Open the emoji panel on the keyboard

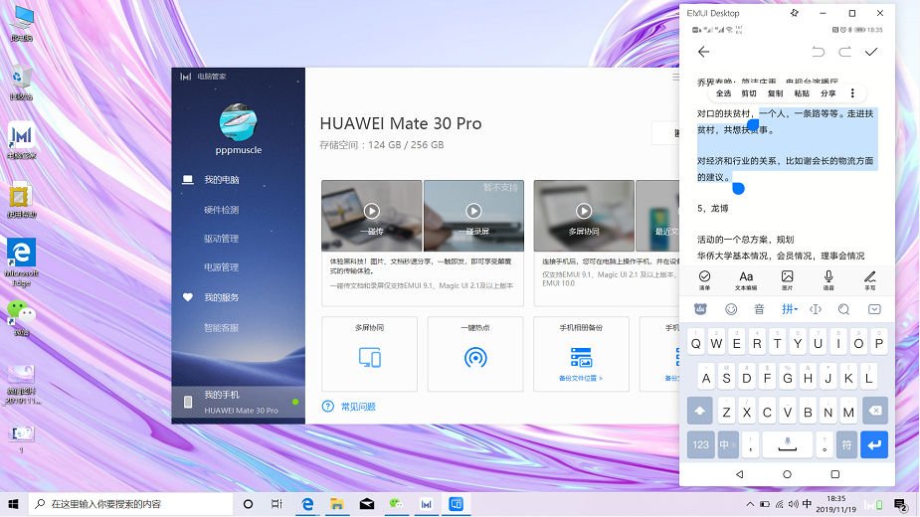click(731, 309)
